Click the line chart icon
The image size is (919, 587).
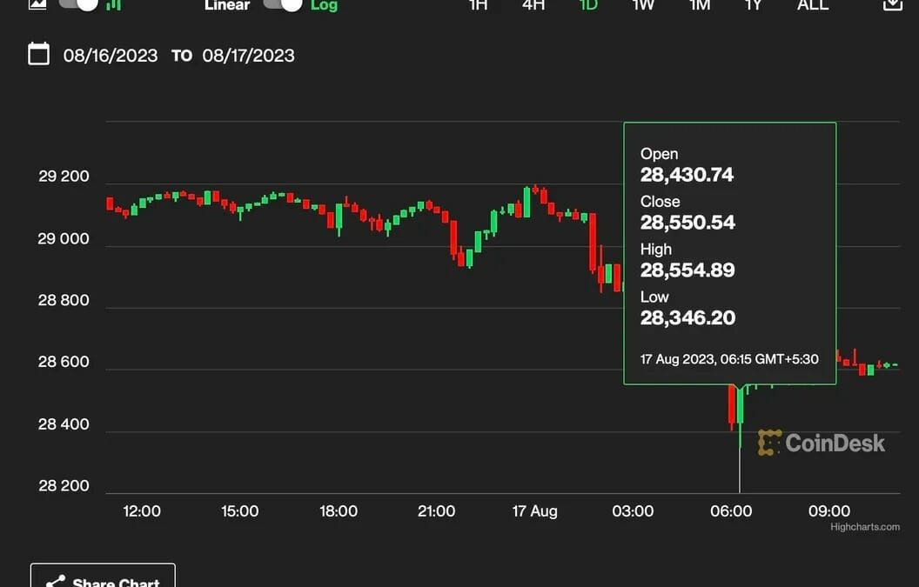[37, 3]
